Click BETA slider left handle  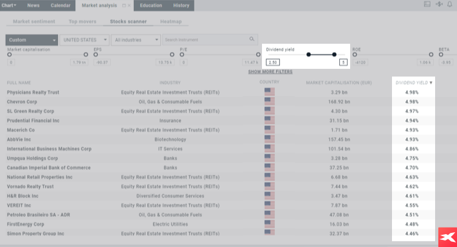[x=441, y=55]
